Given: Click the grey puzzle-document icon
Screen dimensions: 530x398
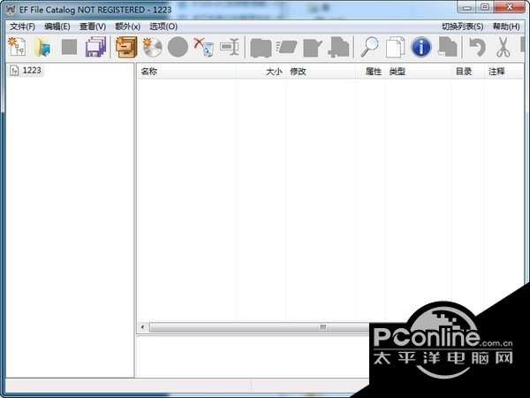Looking at the screenshot, I should coord(338,47).
